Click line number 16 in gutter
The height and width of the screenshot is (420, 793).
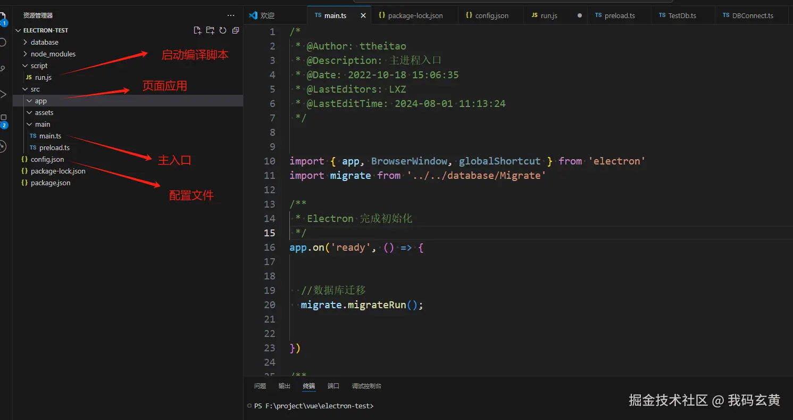[270, 247]
